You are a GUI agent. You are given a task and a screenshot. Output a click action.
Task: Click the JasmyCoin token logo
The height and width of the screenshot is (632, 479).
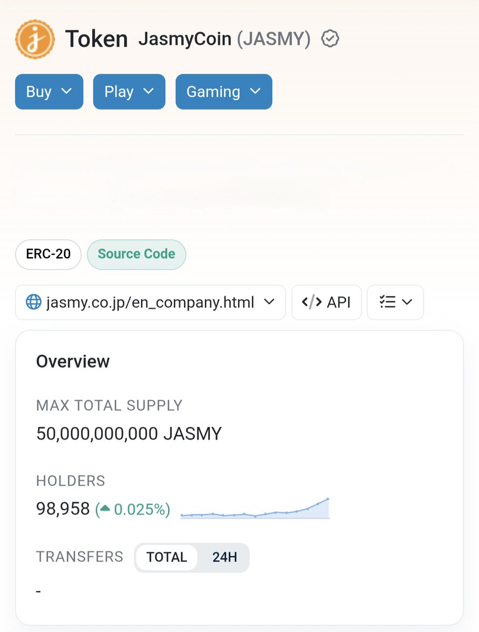click(35, 38)
